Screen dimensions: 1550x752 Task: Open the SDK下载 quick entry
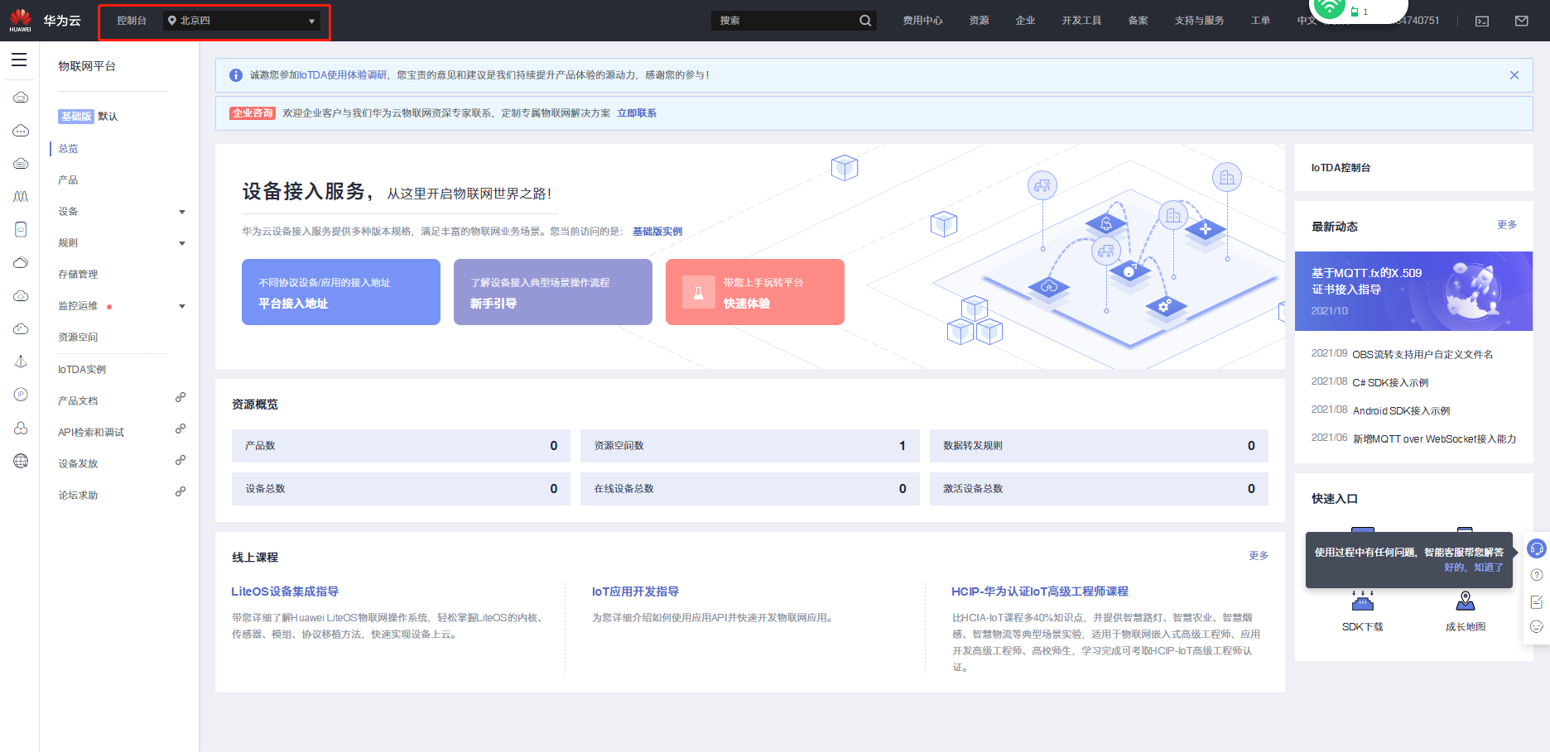point(1363,612)
